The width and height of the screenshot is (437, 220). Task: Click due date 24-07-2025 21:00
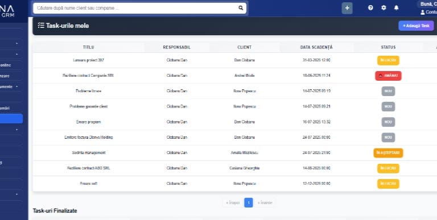[x=316, y=152]
